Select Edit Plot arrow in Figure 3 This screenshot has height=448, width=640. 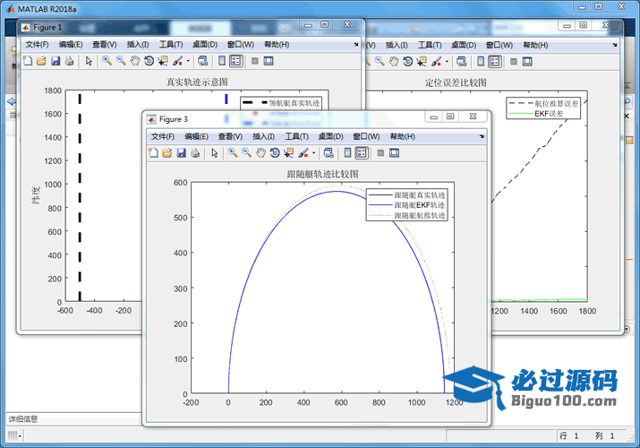tap(215, 153)
